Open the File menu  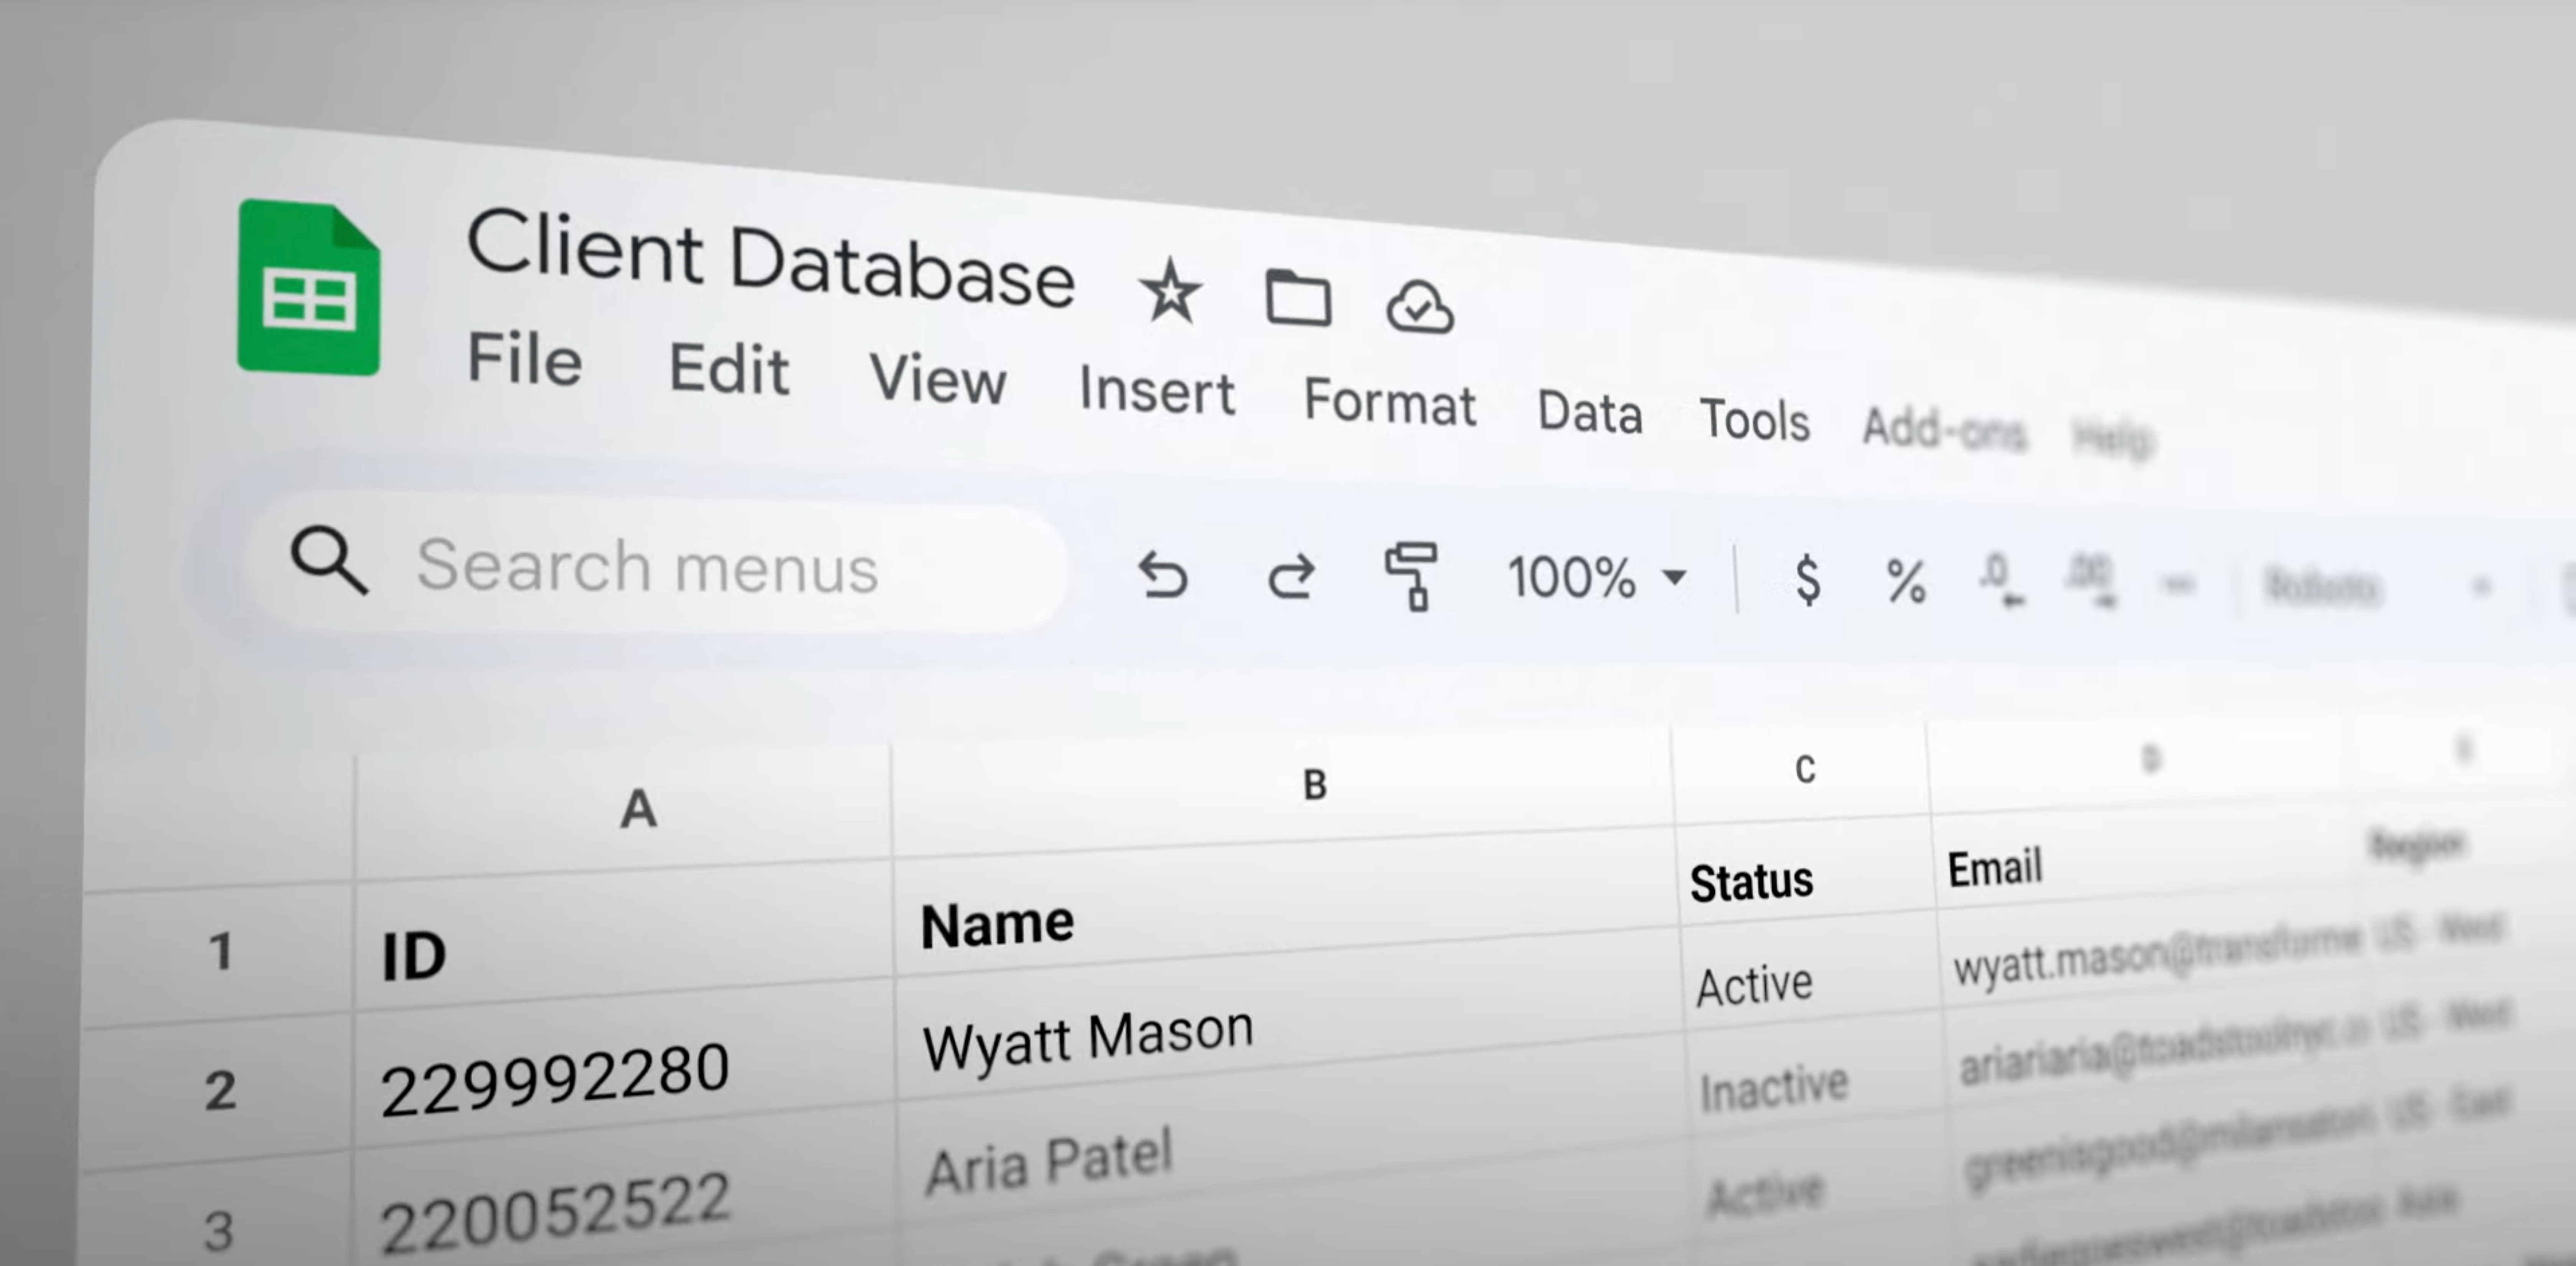[x=525, y=359]
